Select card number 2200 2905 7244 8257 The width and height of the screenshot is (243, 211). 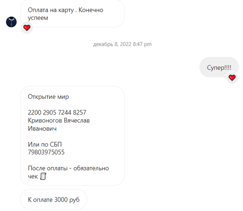pyautogui.click(x=57, y=113)
